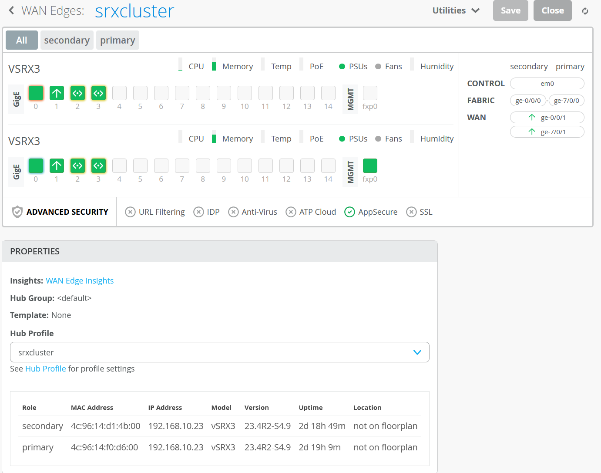This screenshot has width=601, height=473.
Task: Click the WAN ge-7/0/1 up arrow icon
Action: [532, 132]
